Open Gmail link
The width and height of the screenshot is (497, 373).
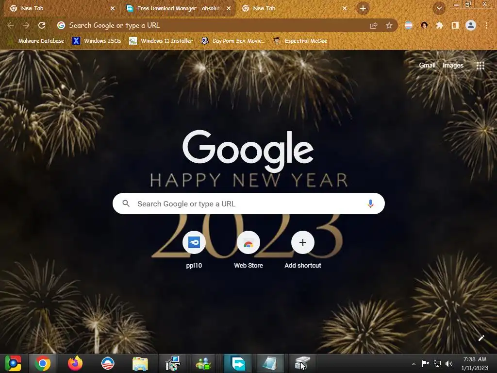pos(427,66)
